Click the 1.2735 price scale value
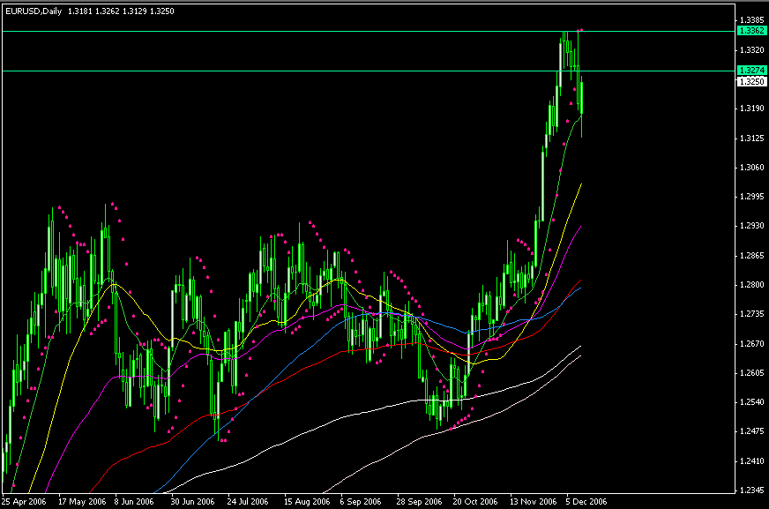 pos(752,314)
